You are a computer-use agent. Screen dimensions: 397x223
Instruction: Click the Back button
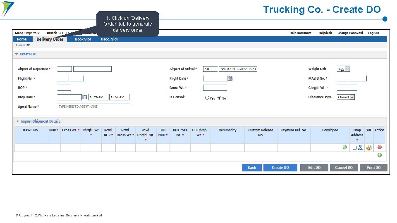click(x=252, y=168)
